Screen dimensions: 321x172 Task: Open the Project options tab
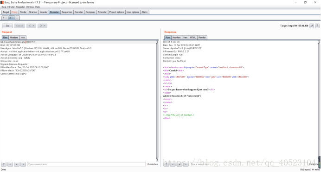pos(116,12)
